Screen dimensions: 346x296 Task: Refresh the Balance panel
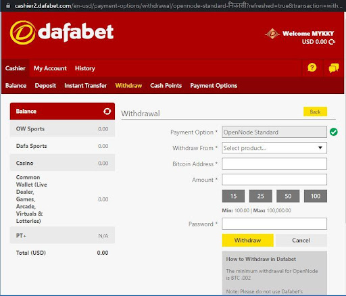pyautogui.click(x=107, y=112)
